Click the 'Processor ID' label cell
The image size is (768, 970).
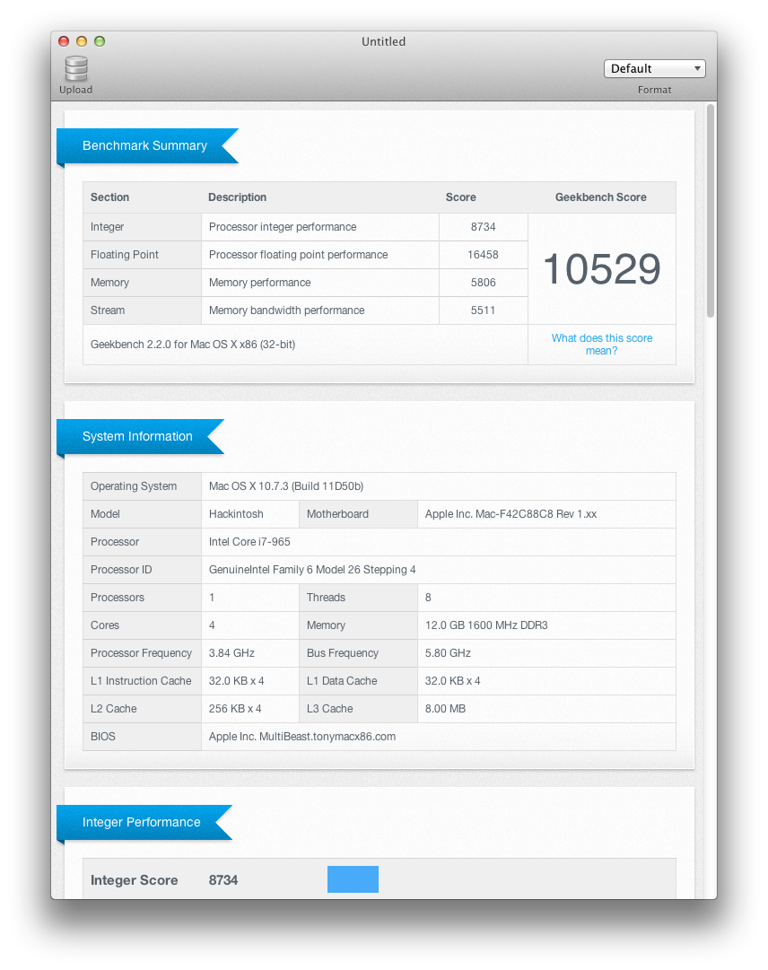(x=143, y=570)
